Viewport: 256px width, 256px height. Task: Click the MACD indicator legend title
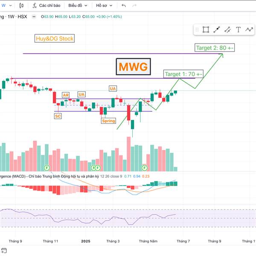coord(49,176)
